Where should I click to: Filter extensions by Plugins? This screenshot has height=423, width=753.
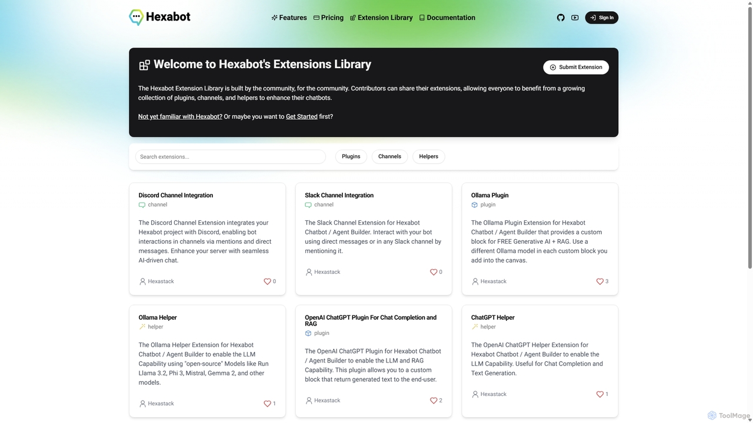(351, 157)
